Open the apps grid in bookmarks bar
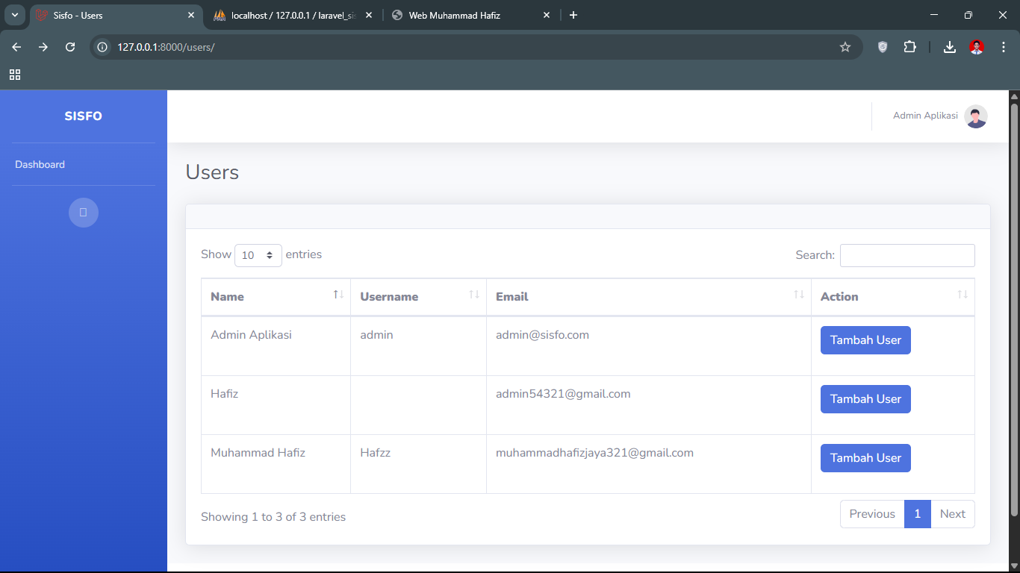1020x573 pixels. pos(15,75)
